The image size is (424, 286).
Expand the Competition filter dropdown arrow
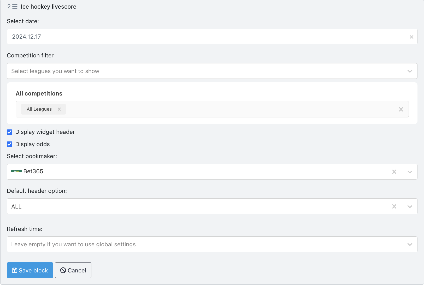coord(410,71)
